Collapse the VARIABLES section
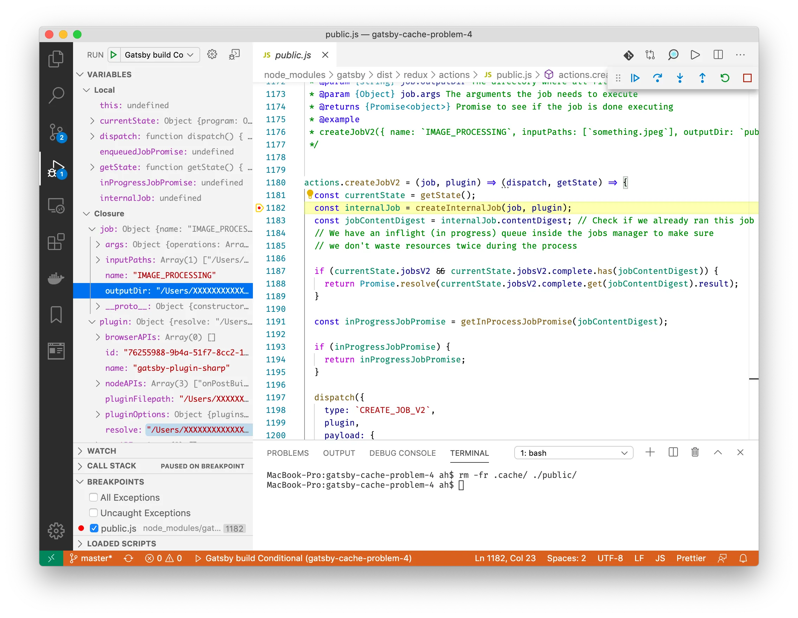The height and width of the screenshot is (618, 798). pos(80,74)
